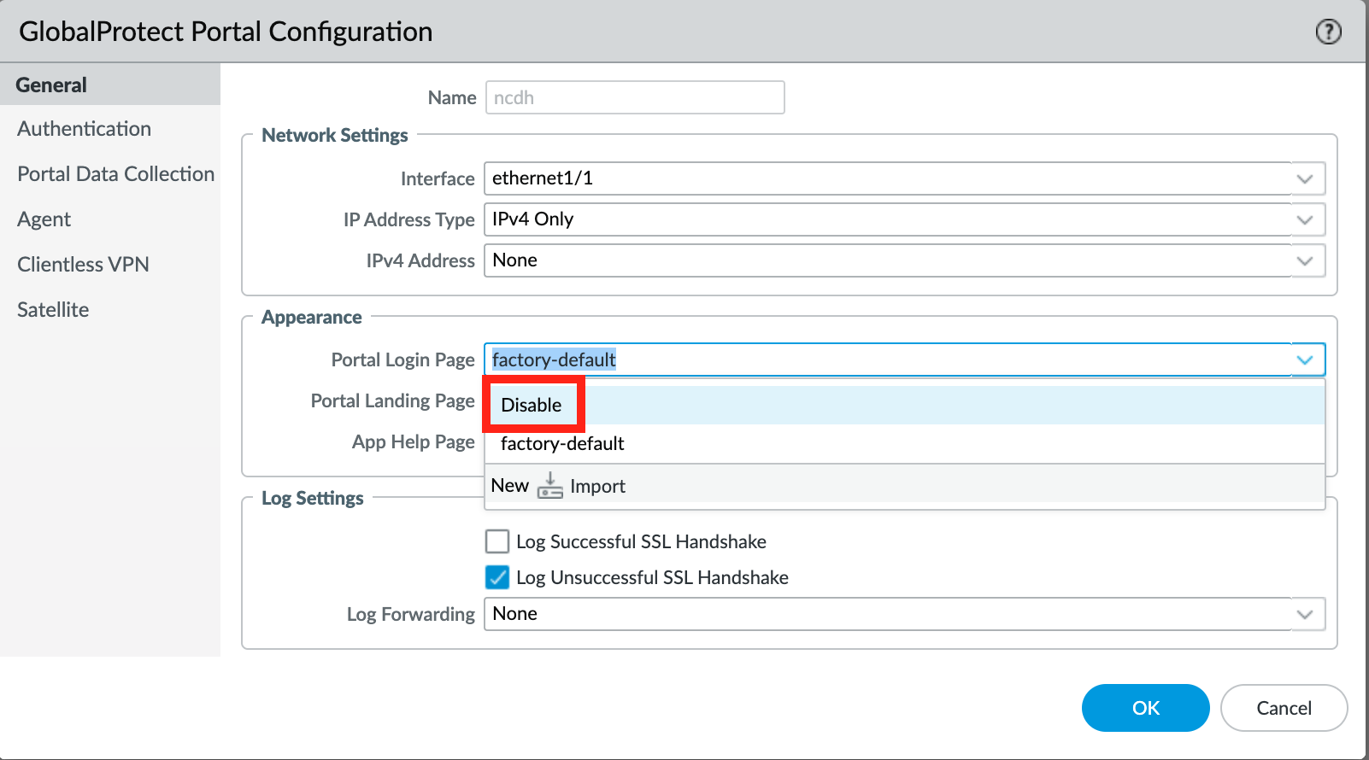Viewport: 1369px width, 760px height.
Task: Click the Log Settings section heading
Action: coord(313,498)
